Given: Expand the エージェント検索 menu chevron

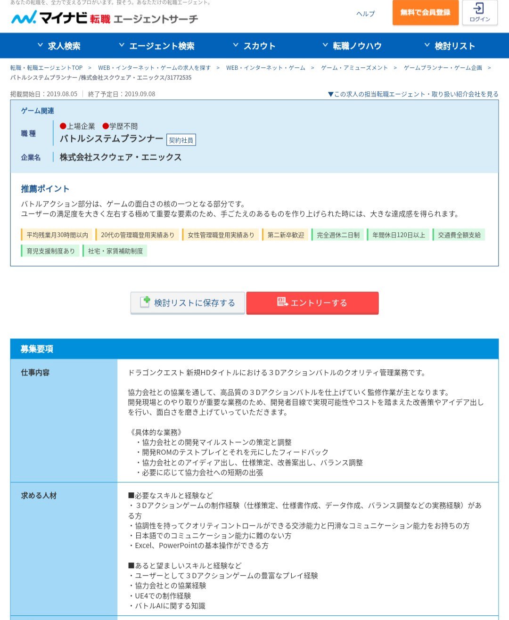Looking at the screenshot, I should click(x=122, y=45).
